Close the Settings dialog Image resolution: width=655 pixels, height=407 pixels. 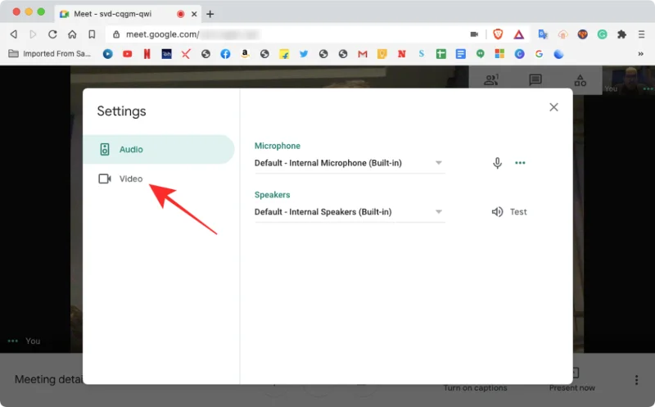553,107
